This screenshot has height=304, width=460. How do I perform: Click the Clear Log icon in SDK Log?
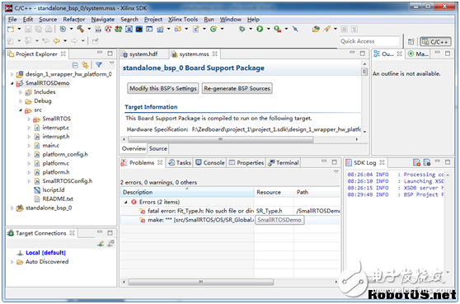tap(416, 162)
